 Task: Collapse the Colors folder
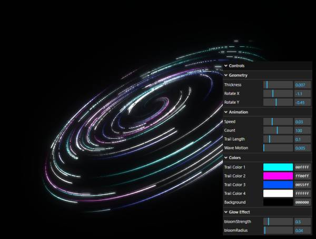(x=235, y=157)
